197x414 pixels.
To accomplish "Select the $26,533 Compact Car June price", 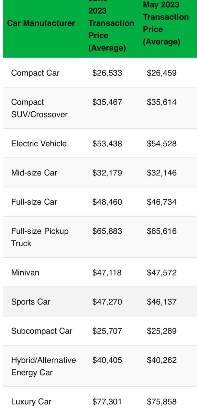I will 107,73.
